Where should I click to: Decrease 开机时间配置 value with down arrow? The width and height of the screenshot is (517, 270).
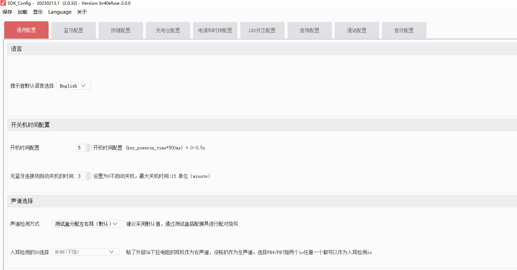pos(88,150)
